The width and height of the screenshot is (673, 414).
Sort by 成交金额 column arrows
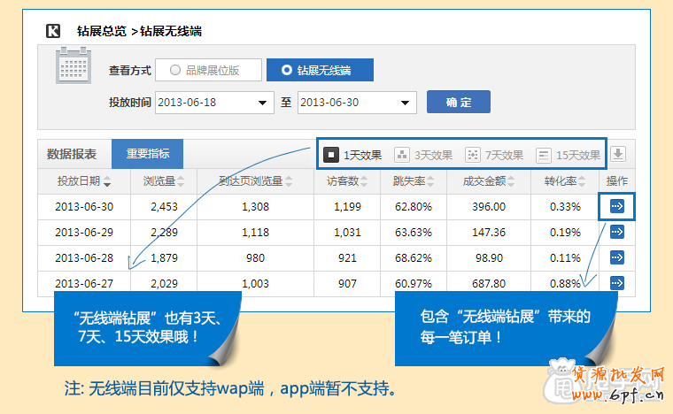click(511, 181)
